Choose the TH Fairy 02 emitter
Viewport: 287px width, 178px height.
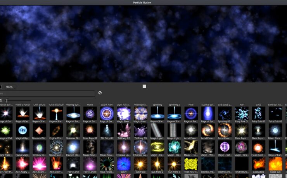click(124, 130)
